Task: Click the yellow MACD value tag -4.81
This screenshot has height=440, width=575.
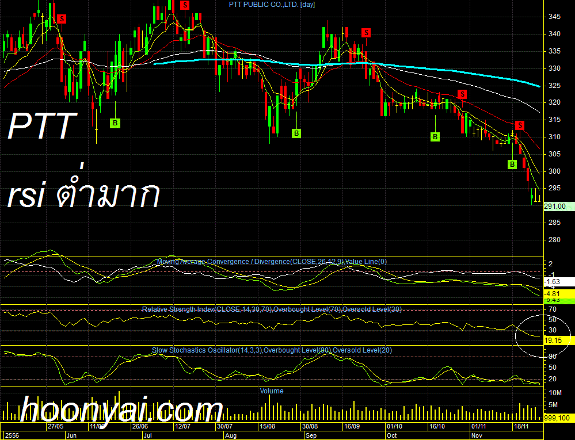Action: (559, 294)
